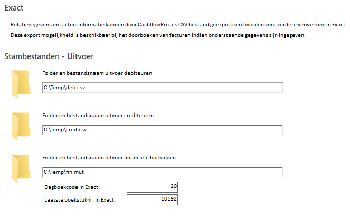350x219 pixels.
Task: Focus the Laatste boekstuknr field showing 10192
Action: [x=152, y=199]
